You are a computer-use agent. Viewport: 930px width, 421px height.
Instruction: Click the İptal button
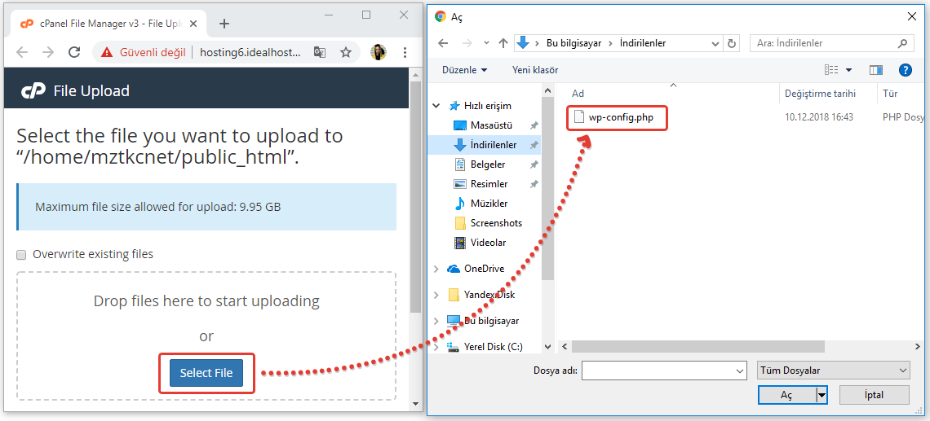(874, 395)
